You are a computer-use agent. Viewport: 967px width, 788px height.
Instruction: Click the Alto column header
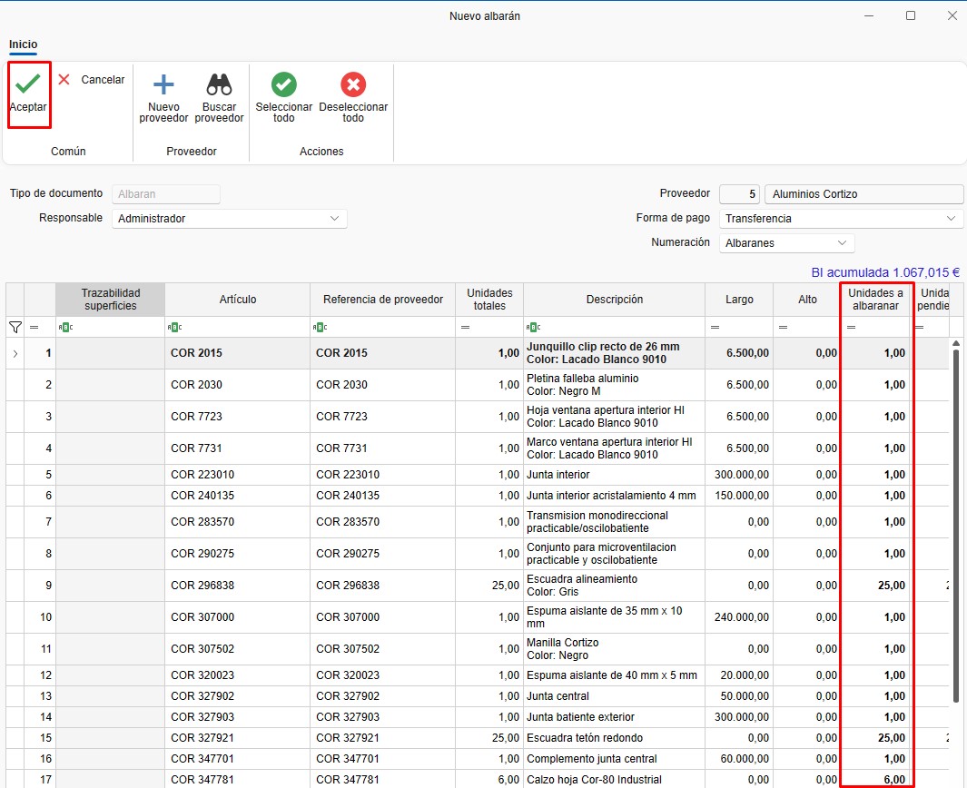pyautogui.click(x=807, y=300)
